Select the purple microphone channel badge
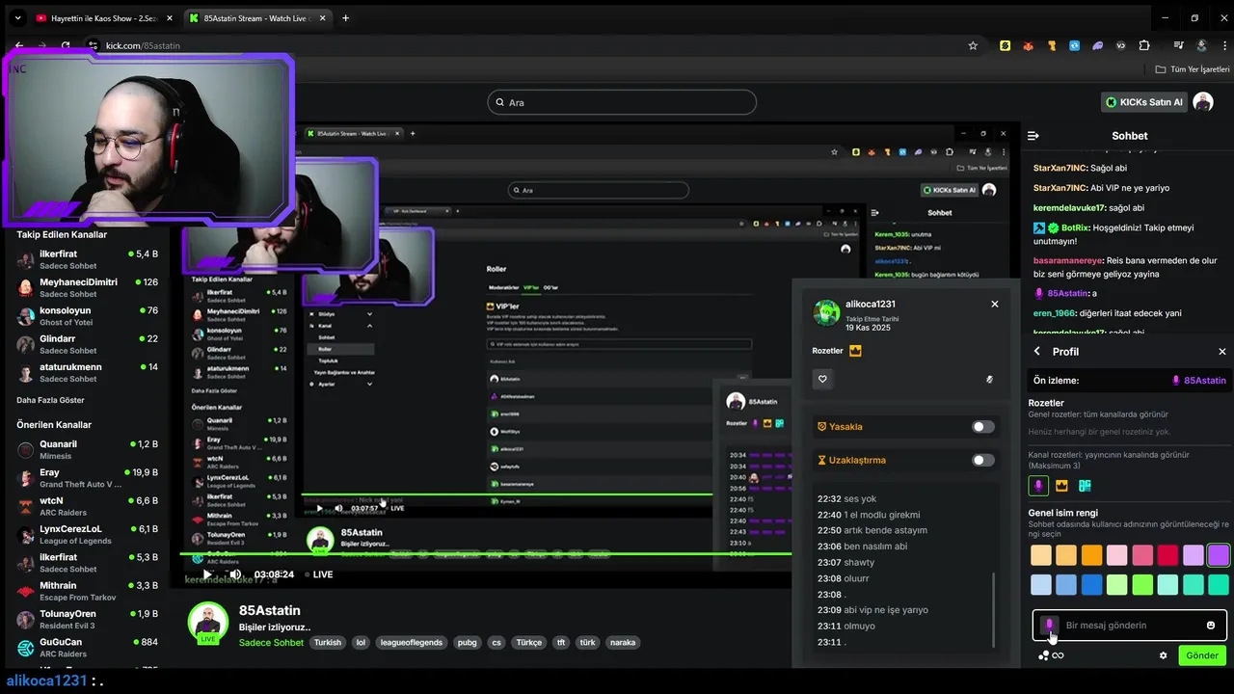This screenshot has width=1234, height=694. 1038,486
